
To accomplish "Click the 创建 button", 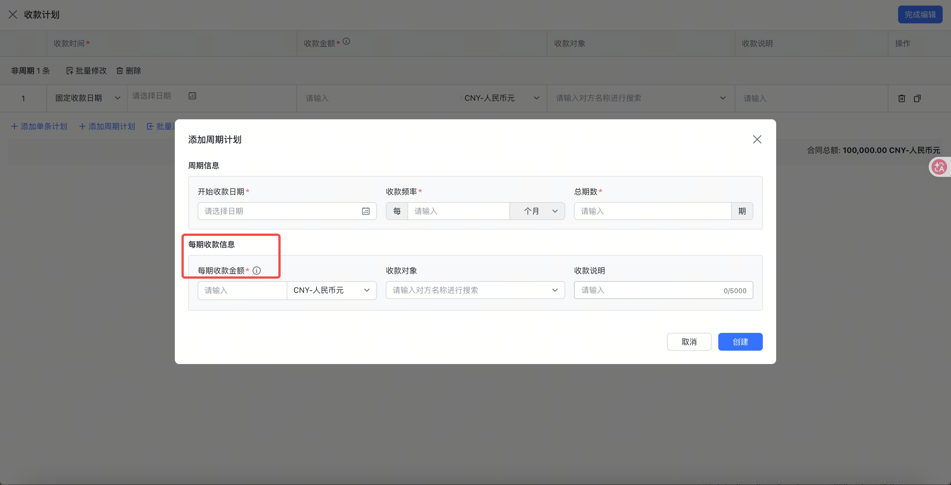I will (x=740, y=342).
